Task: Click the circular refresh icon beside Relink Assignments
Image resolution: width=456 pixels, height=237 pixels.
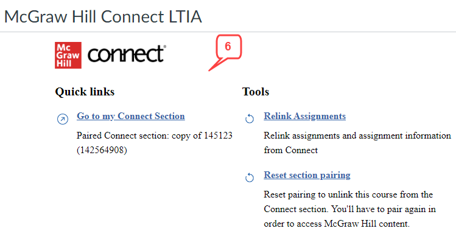Action: click(250, 118)
